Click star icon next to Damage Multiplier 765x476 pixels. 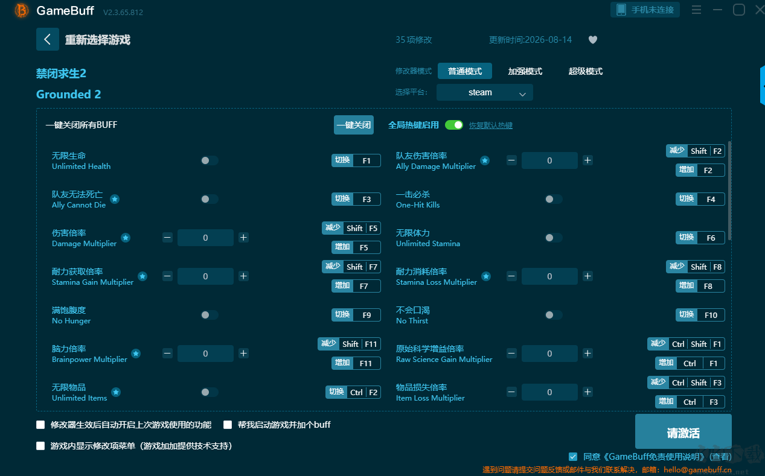126,238
